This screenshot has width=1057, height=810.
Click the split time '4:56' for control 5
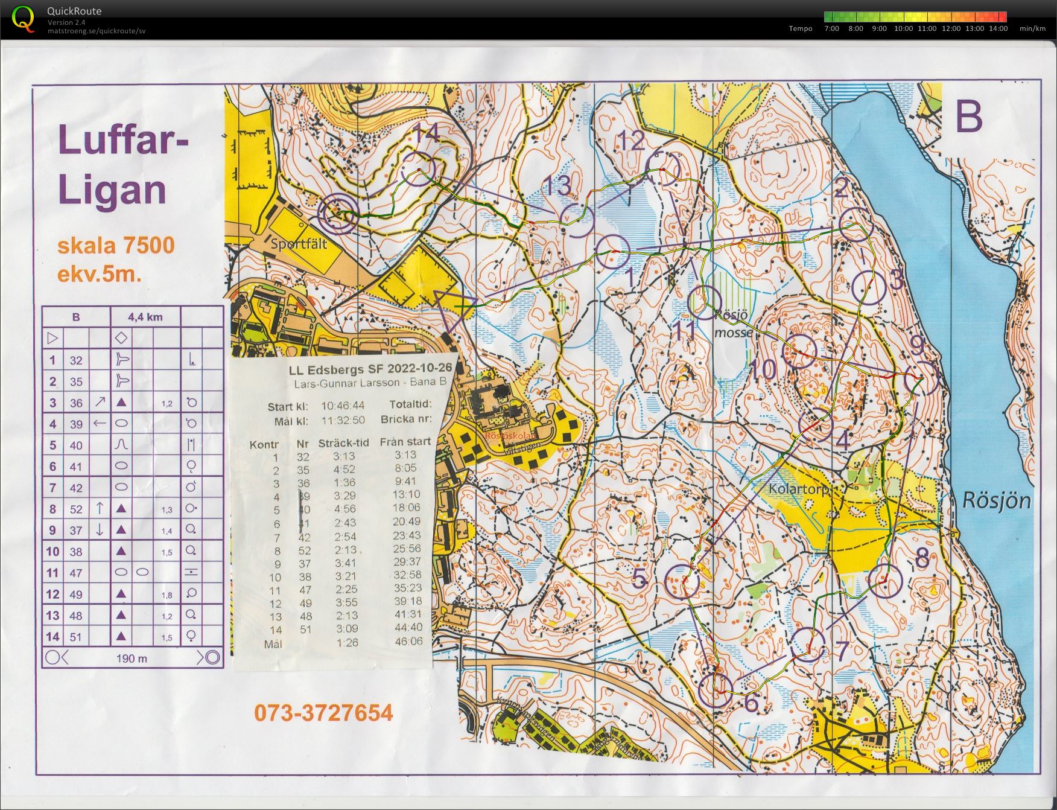click(x=344, y=509)
